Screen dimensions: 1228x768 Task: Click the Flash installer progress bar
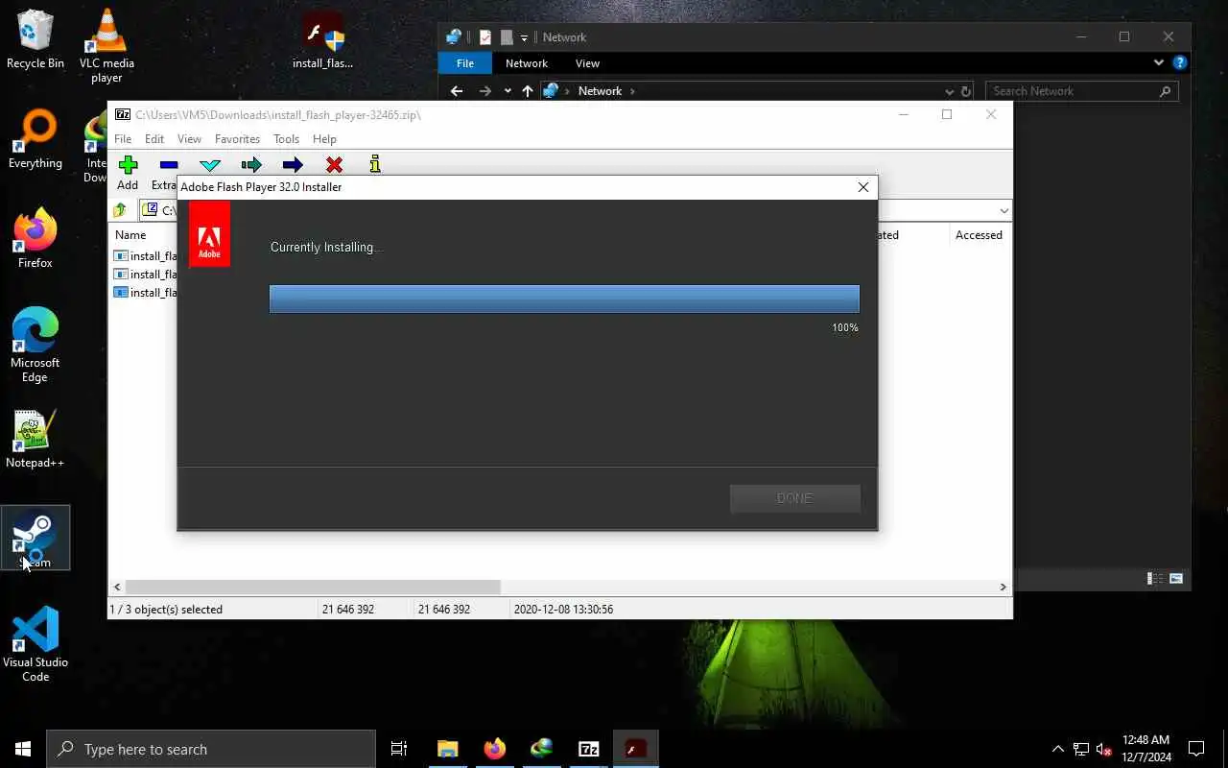click(x=564, y=299)
